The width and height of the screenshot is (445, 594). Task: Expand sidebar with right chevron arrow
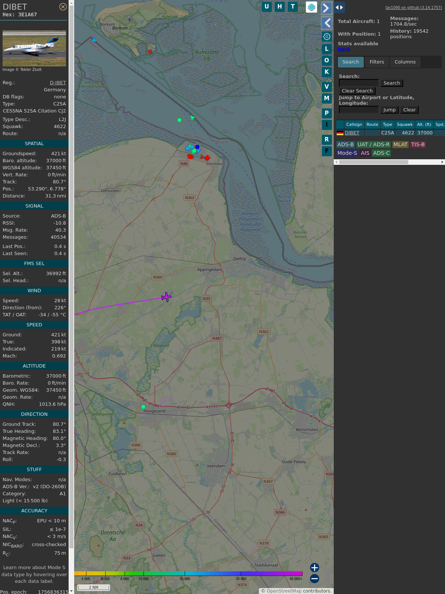326,8
